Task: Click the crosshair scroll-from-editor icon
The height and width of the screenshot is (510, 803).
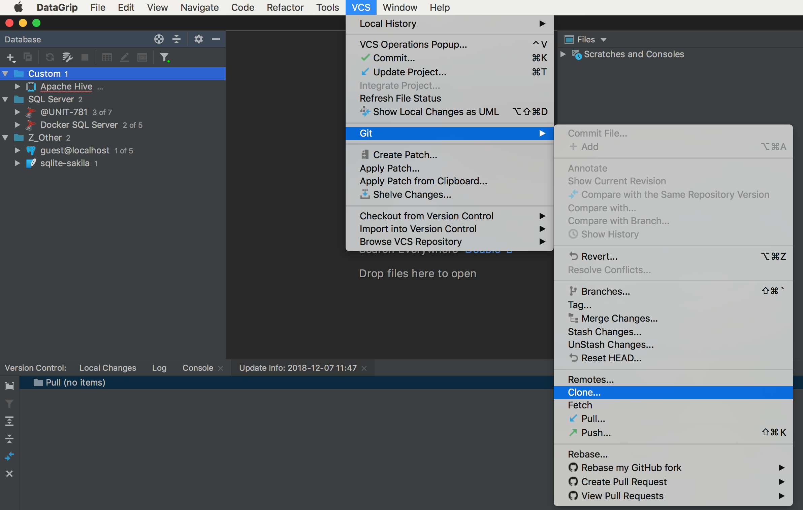Action: [x=159, y=39]
